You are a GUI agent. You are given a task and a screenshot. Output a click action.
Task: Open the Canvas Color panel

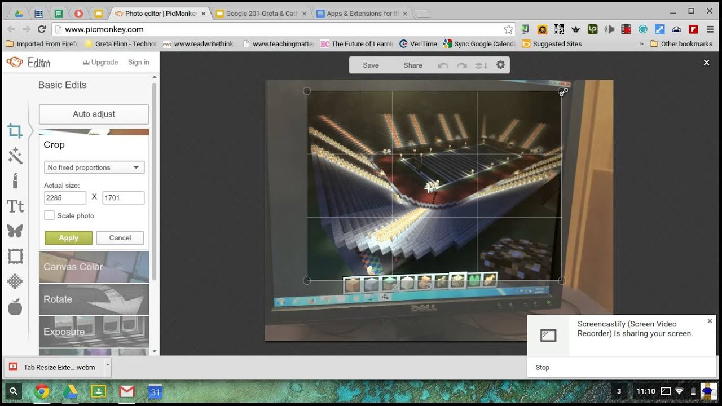coord(94,267)
